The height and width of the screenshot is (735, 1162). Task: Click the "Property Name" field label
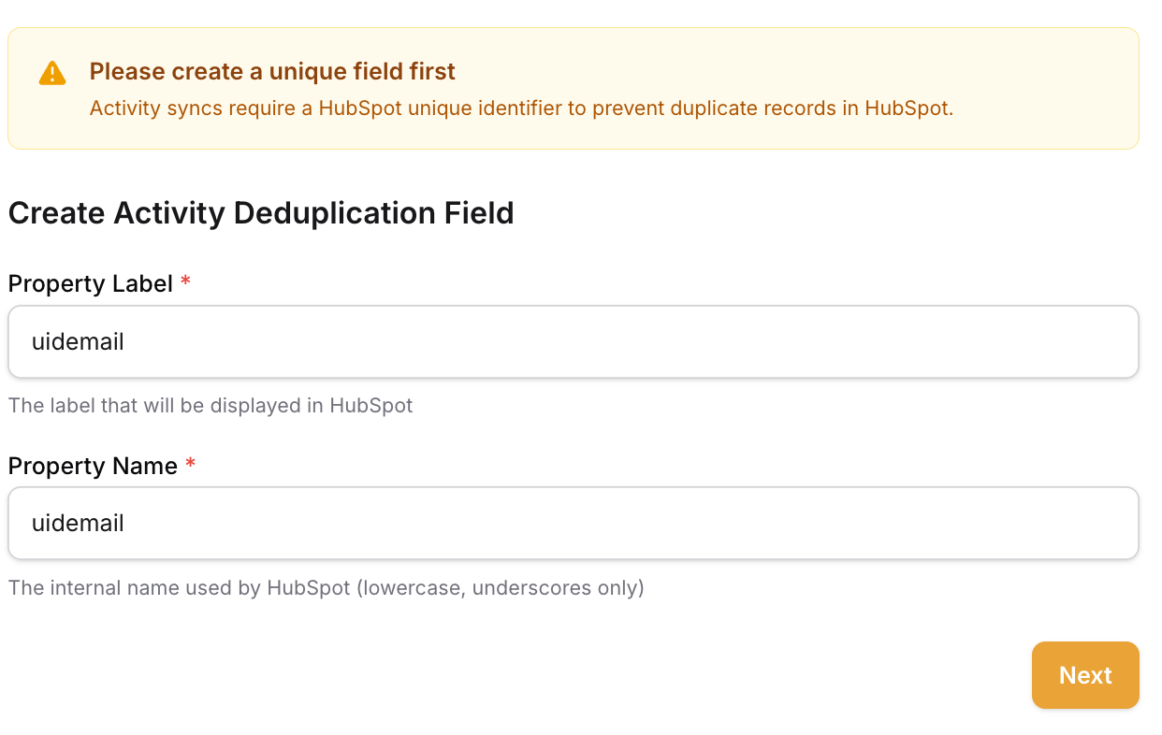coord(93,466)
